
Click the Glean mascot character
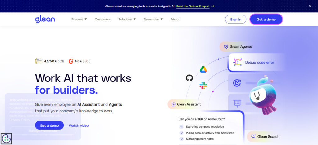point(263,94)
